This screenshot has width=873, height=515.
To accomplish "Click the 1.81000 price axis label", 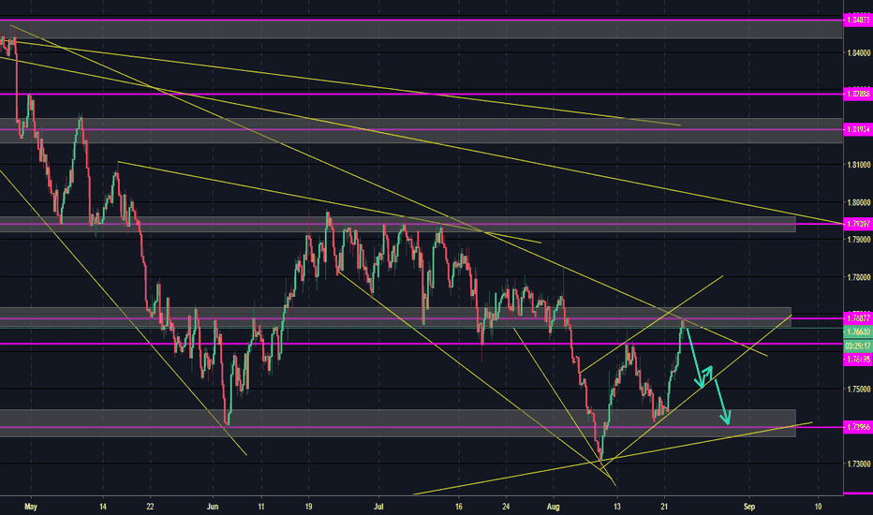I will 859,165.
